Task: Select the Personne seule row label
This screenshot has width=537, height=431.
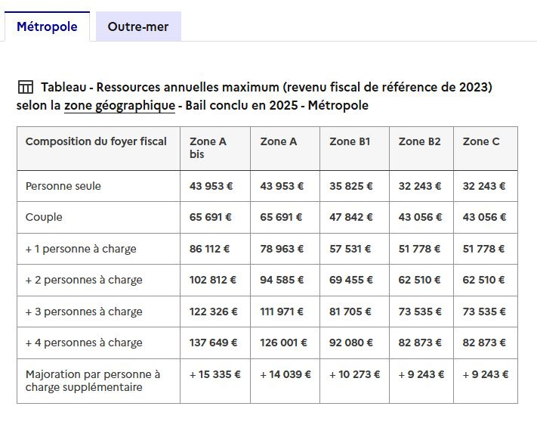Action: (x=63, y=186)
